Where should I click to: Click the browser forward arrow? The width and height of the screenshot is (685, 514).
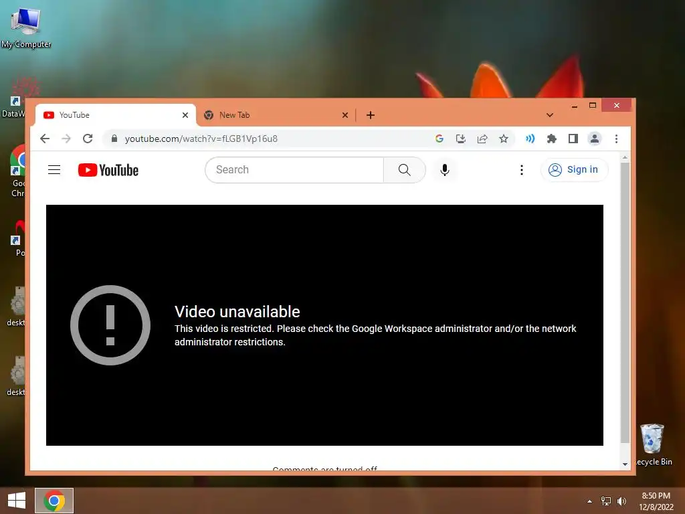pos(66,139)
